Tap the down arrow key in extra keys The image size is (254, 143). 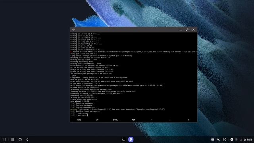point(170,120)
